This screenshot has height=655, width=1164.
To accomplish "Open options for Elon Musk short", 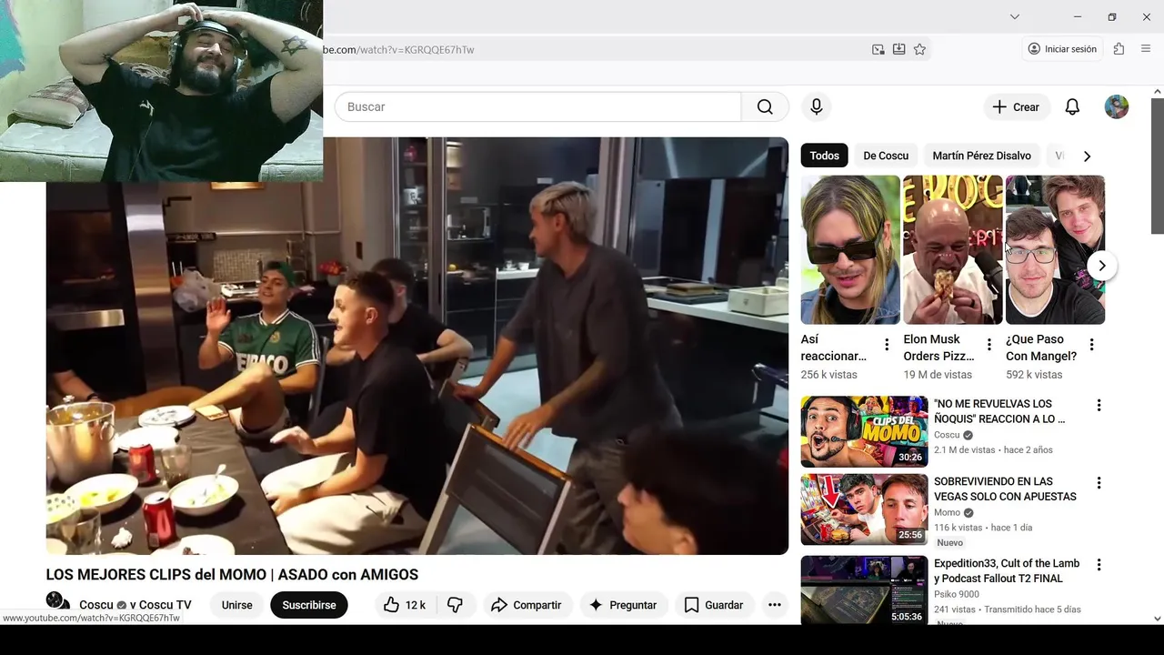I will [x=989, y=345].
